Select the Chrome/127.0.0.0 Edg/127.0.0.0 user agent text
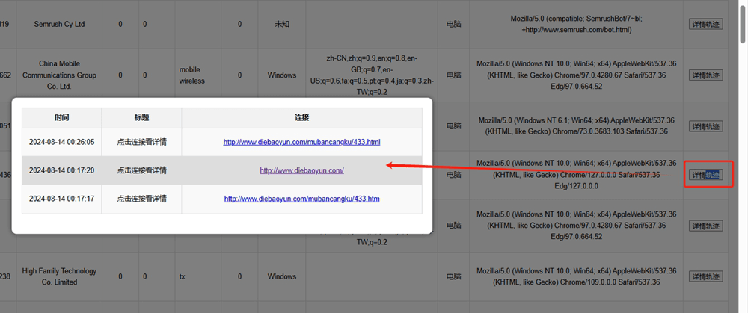Screen dimensions: 748x313 (576, 176)
